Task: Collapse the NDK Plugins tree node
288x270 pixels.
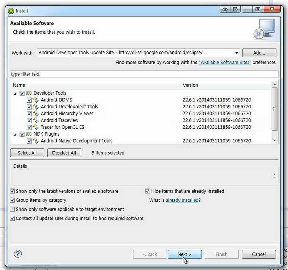Action: click(15, 134)
